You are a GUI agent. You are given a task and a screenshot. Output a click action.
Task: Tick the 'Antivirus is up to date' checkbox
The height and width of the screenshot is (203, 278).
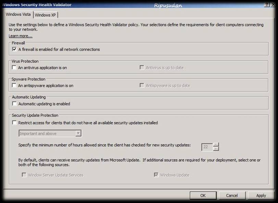(x=142, y=67)
